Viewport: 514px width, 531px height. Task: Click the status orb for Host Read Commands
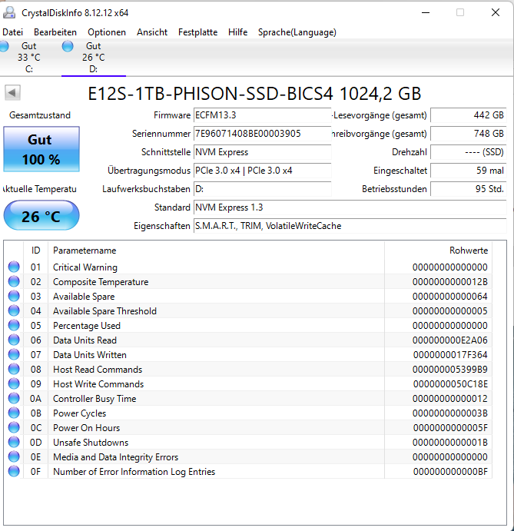(14, 369)
